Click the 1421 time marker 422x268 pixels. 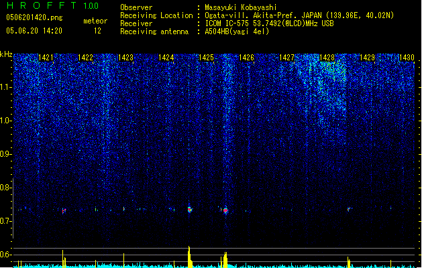pyautogui.click(x=46, y=58)
